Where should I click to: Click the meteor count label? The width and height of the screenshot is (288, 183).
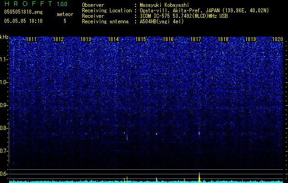tap(65, 14)
